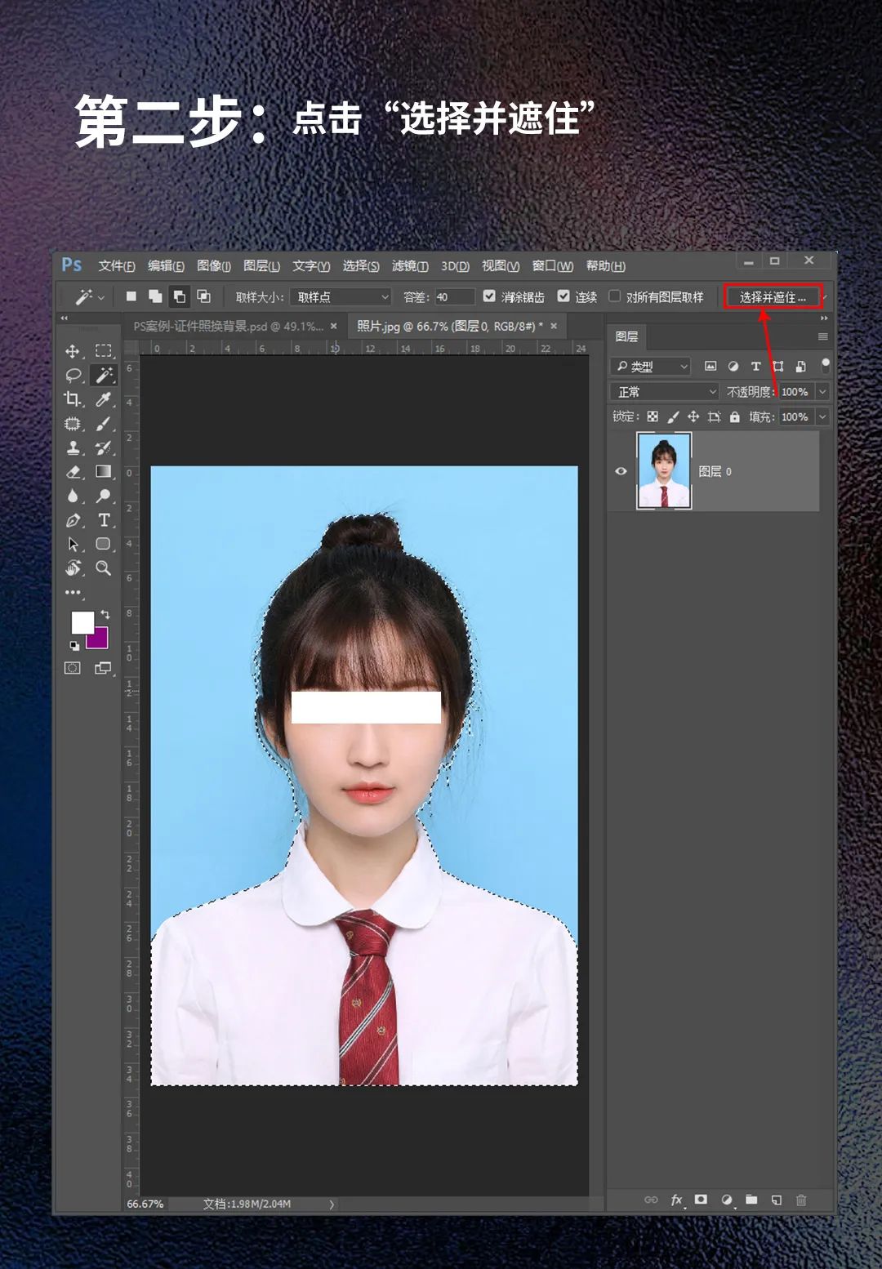Open the 取样点 sample size dropdown
882x1269 pixels.
[341, 297]
